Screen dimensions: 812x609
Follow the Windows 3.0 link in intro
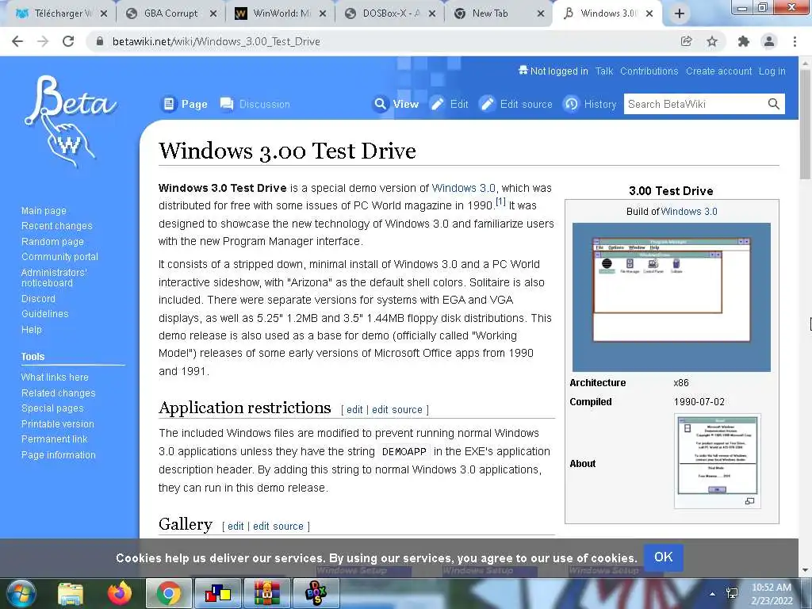pyautogui.click(x=463, y=188)
